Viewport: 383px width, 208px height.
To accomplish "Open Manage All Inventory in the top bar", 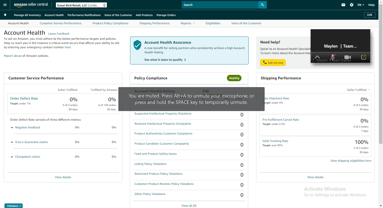I will tap(27, 15).
